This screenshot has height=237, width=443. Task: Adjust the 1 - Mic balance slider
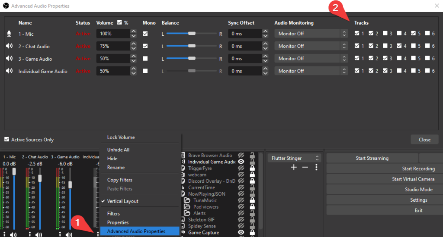[x=192, y=34]
